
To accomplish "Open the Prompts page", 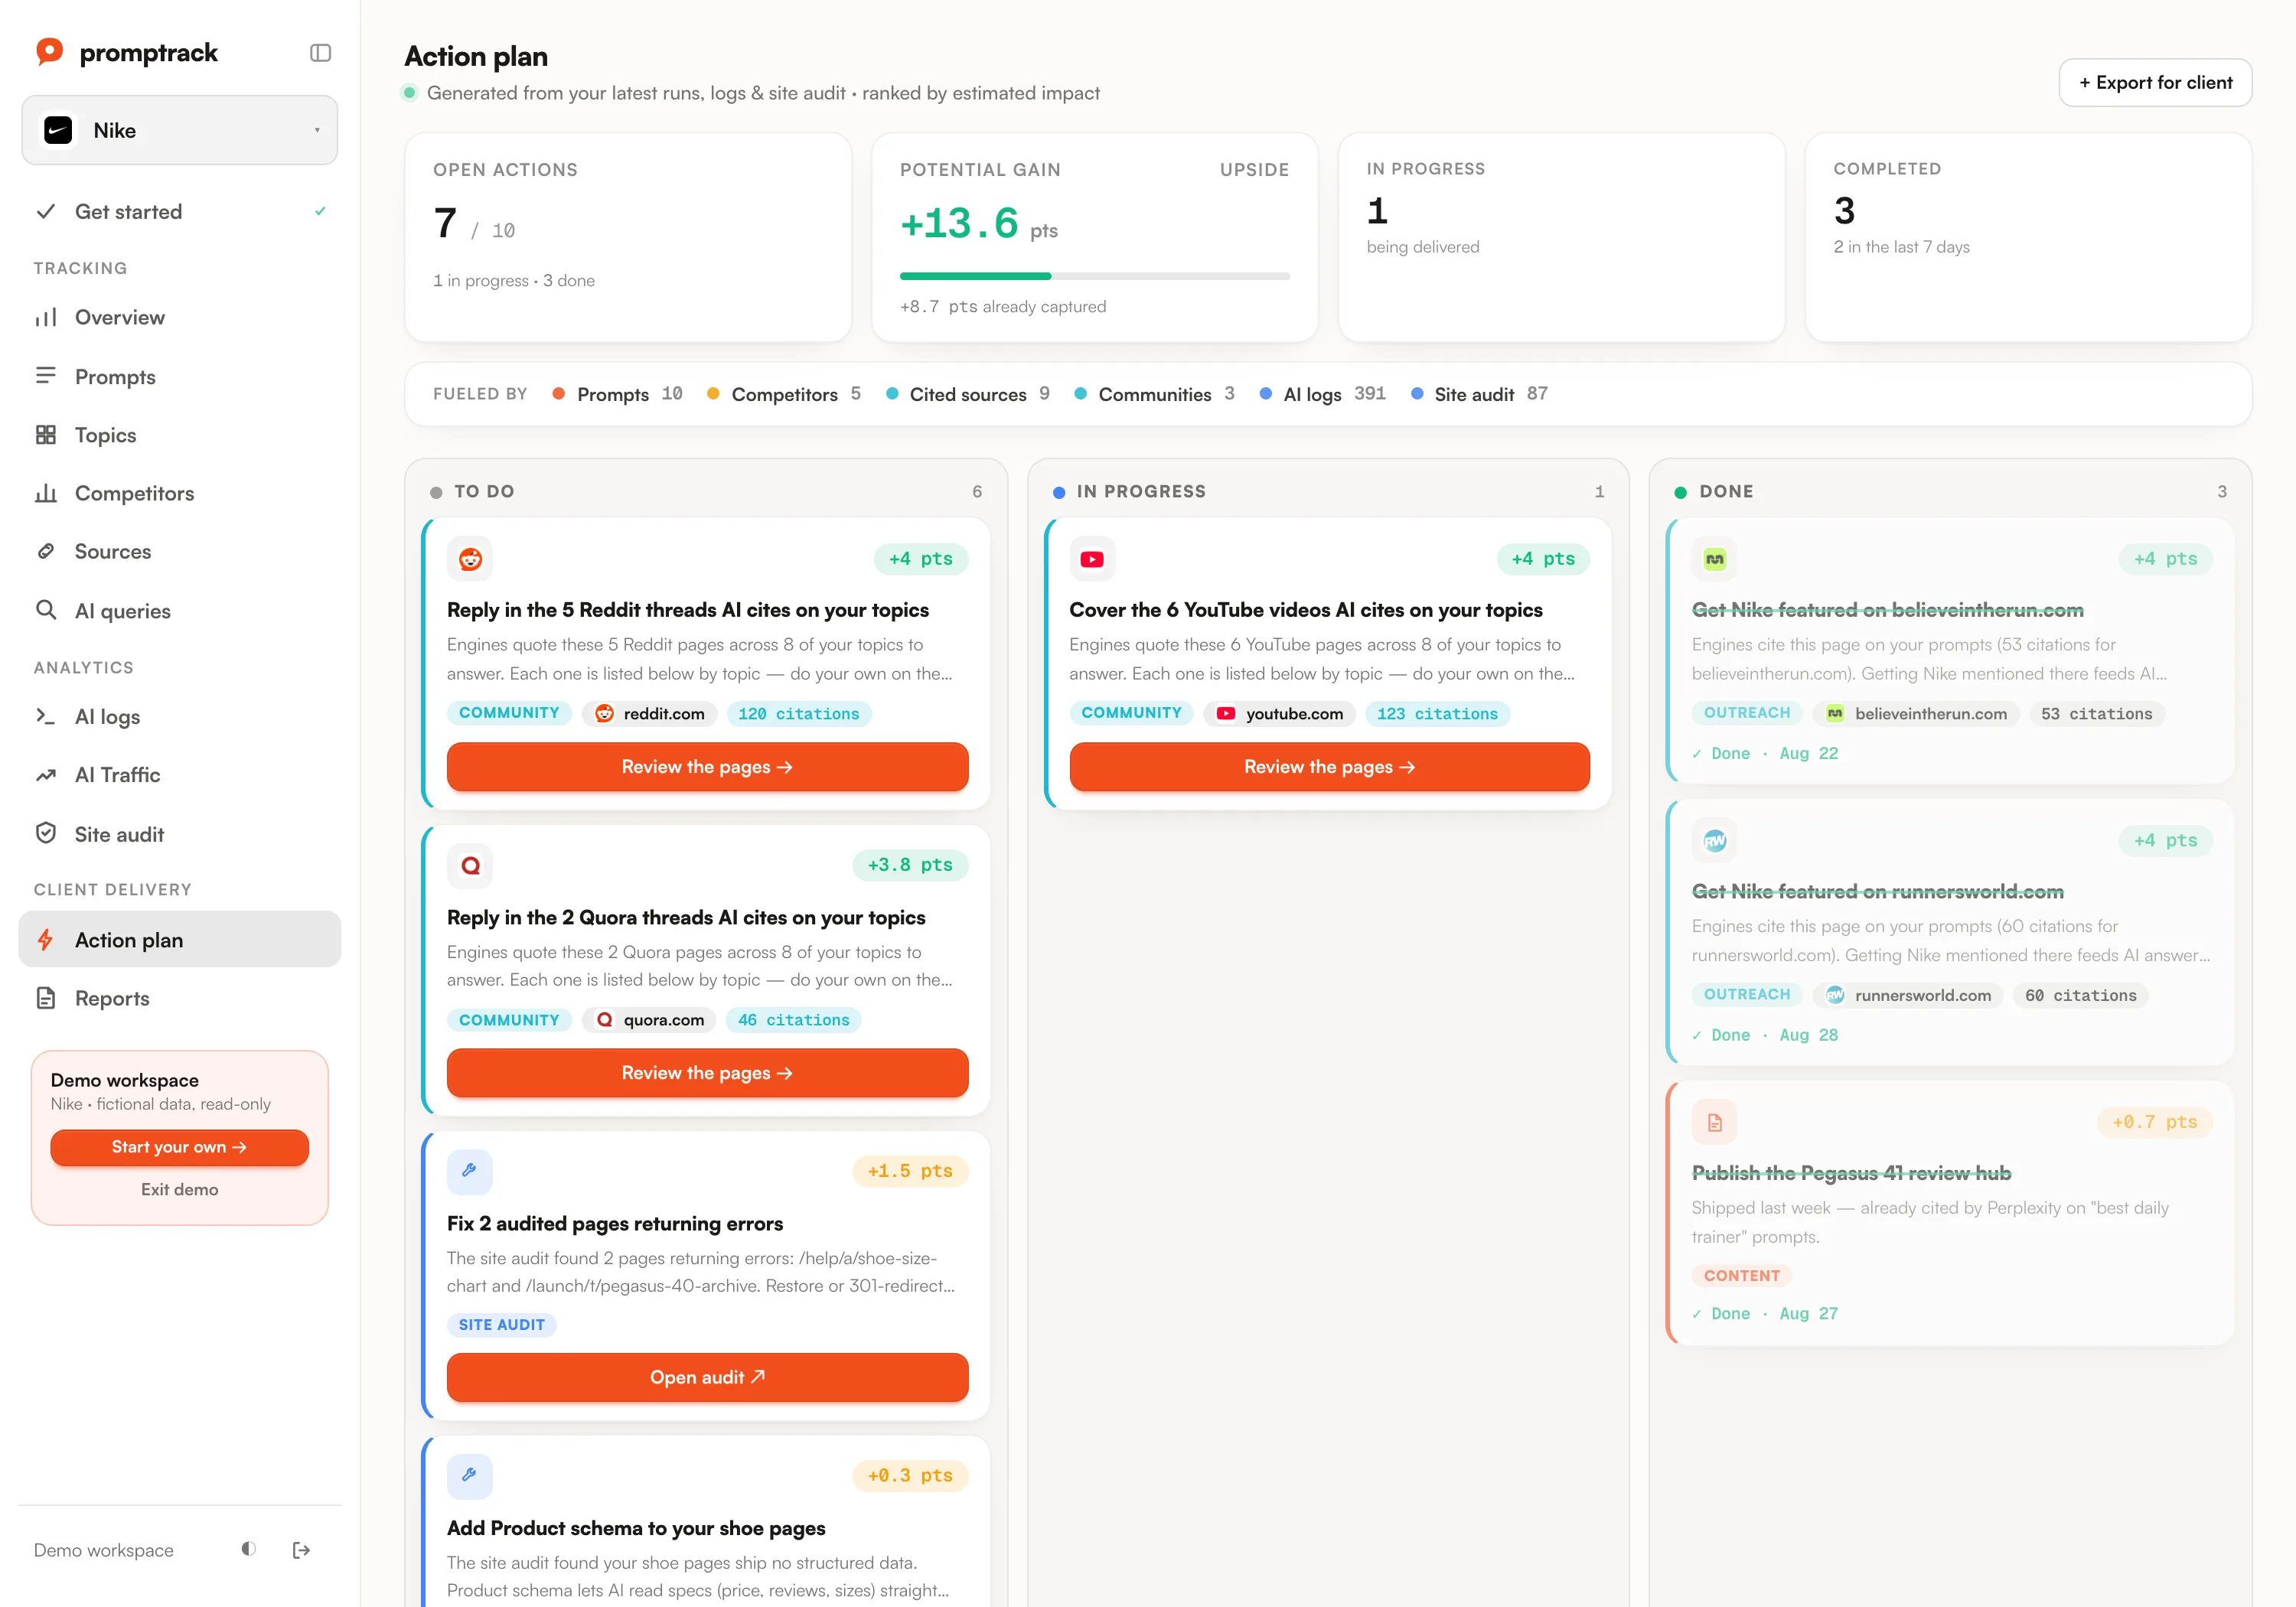I will point(180,377).
